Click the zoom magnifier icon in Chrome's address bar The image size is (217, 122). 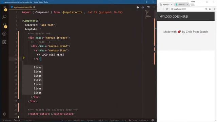(206, 9)
